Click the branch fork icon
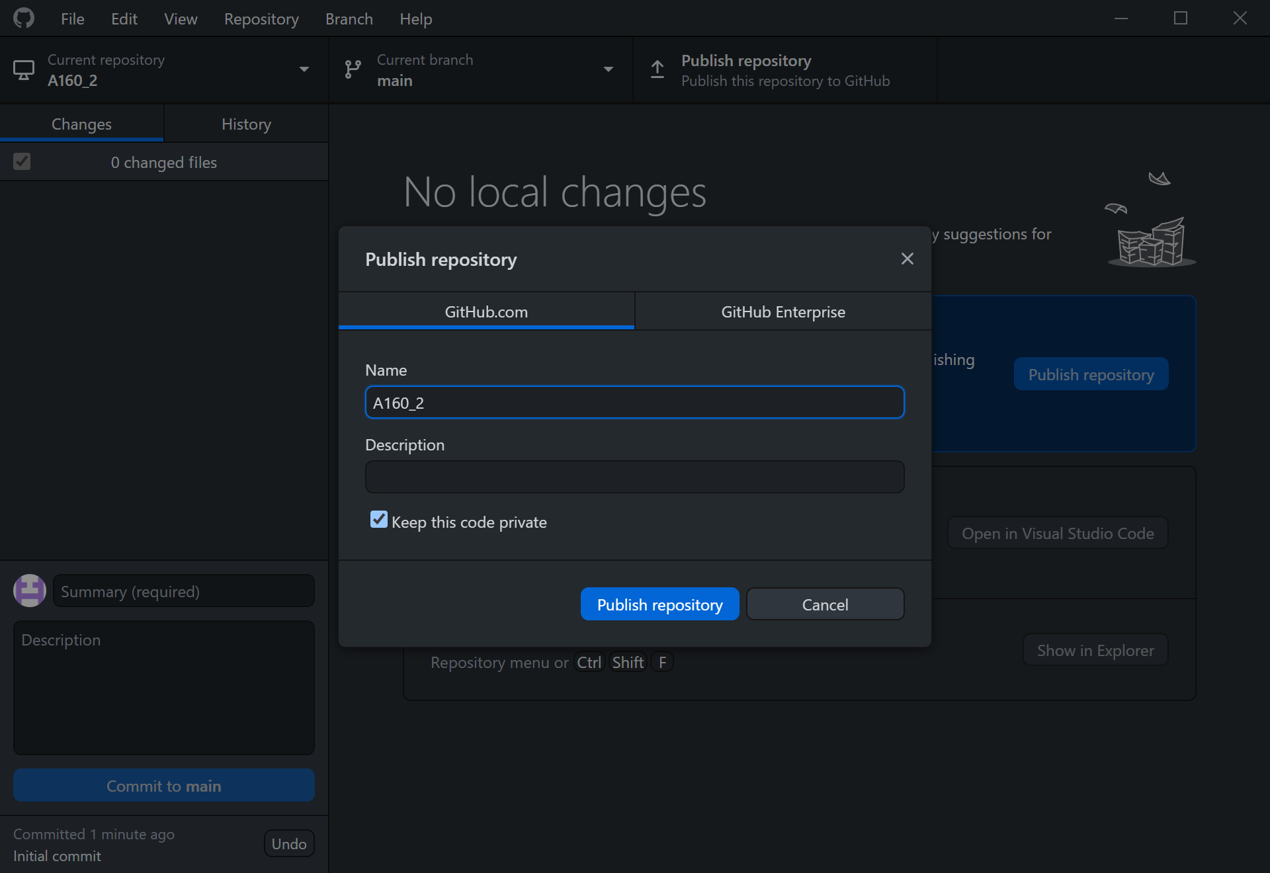This screenshot has height=873, width=1270. (353, 69)
